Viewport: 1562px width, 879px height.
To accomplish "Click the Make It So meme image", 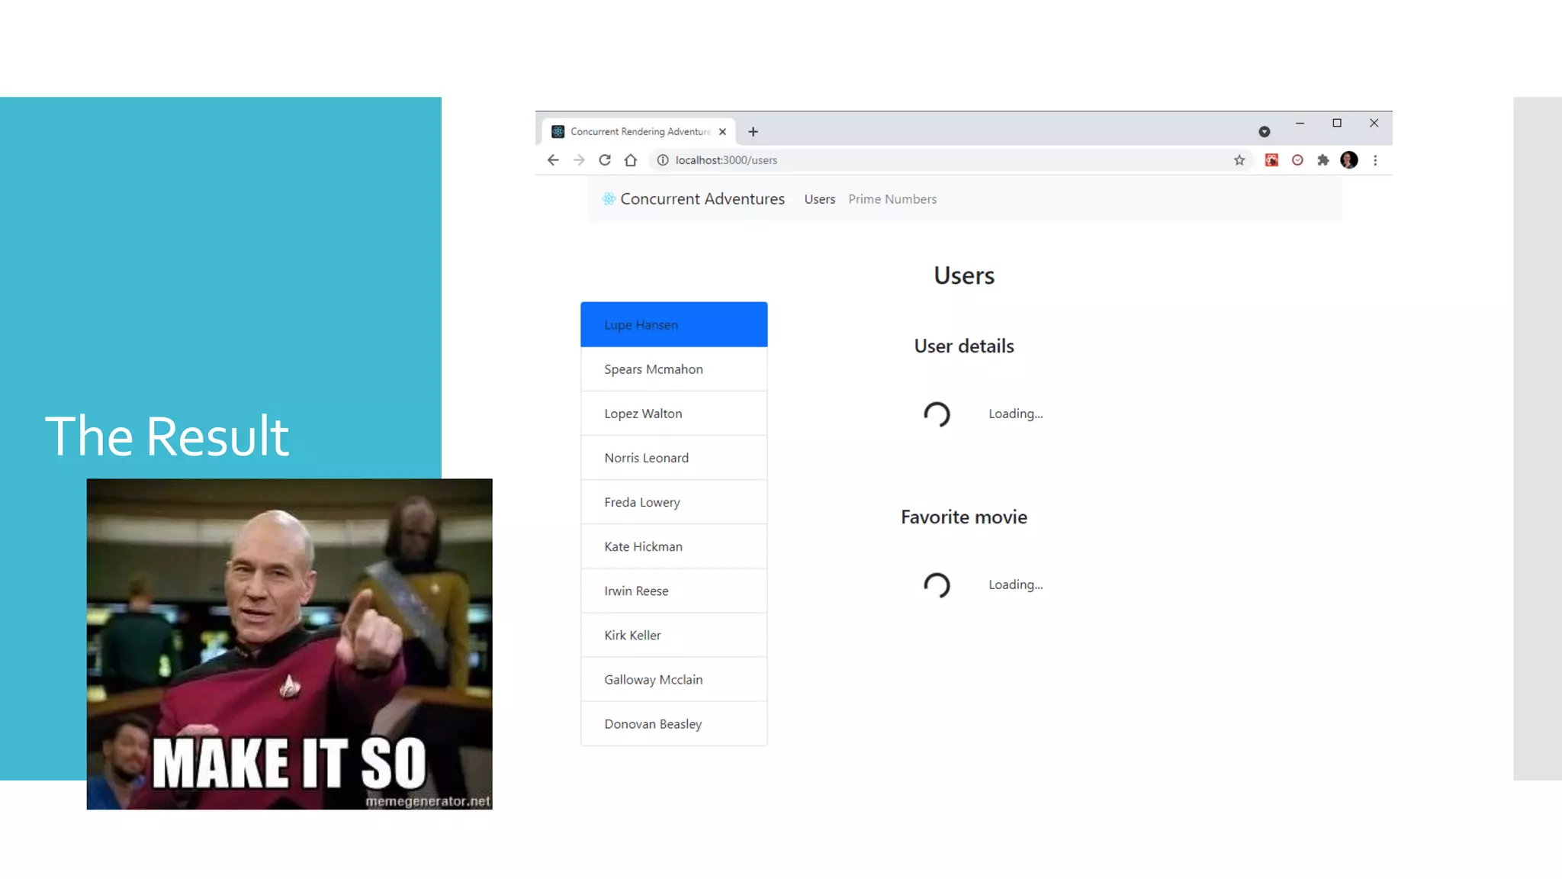I will [x=289, y=644].
